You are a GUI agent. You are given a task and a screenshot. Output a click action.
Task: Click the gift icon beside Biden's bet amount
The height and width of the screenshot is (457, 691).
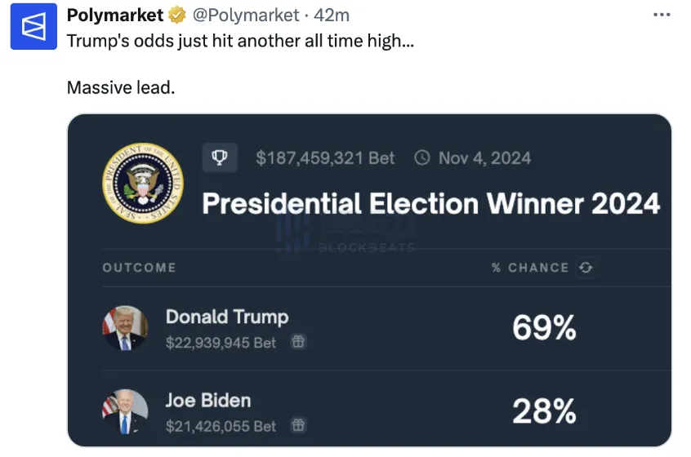pos(299,425)
